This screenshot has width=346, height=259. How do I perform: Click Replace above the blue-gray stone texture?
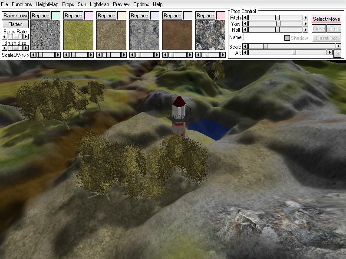pos(139,16)
